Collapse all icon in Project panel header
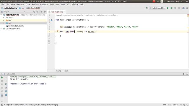The height and width of the screenshot is (106, 189). tap(38, 12)
